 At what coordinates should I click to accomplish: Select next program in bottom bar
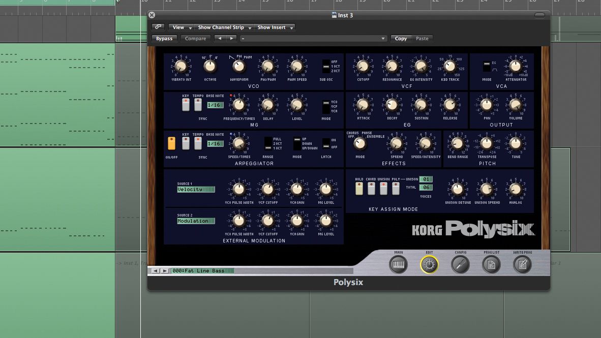[x=164, y=270]
